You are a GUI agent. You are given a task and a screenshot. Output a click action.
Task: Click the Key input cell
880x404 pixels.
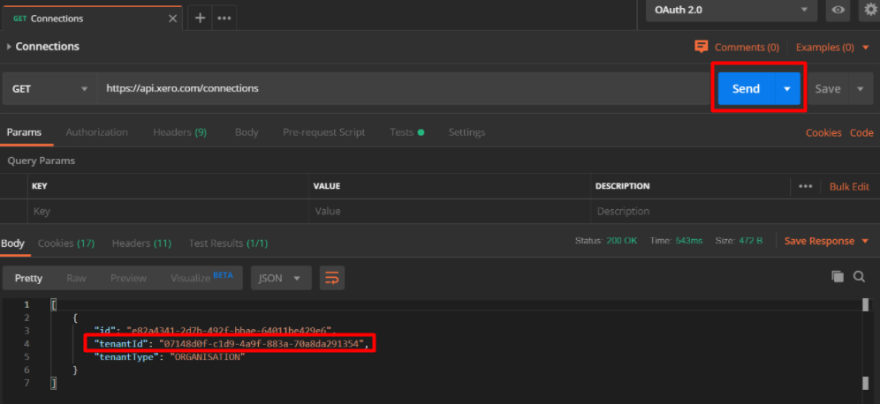pyautogui.click(x=168, y=211)
